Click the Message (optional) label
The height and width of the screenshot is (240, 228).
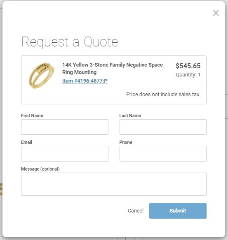coord(40,169)
